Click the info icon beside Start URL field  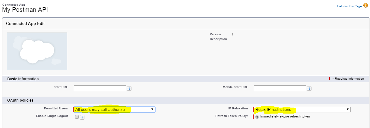pos(129,88)
